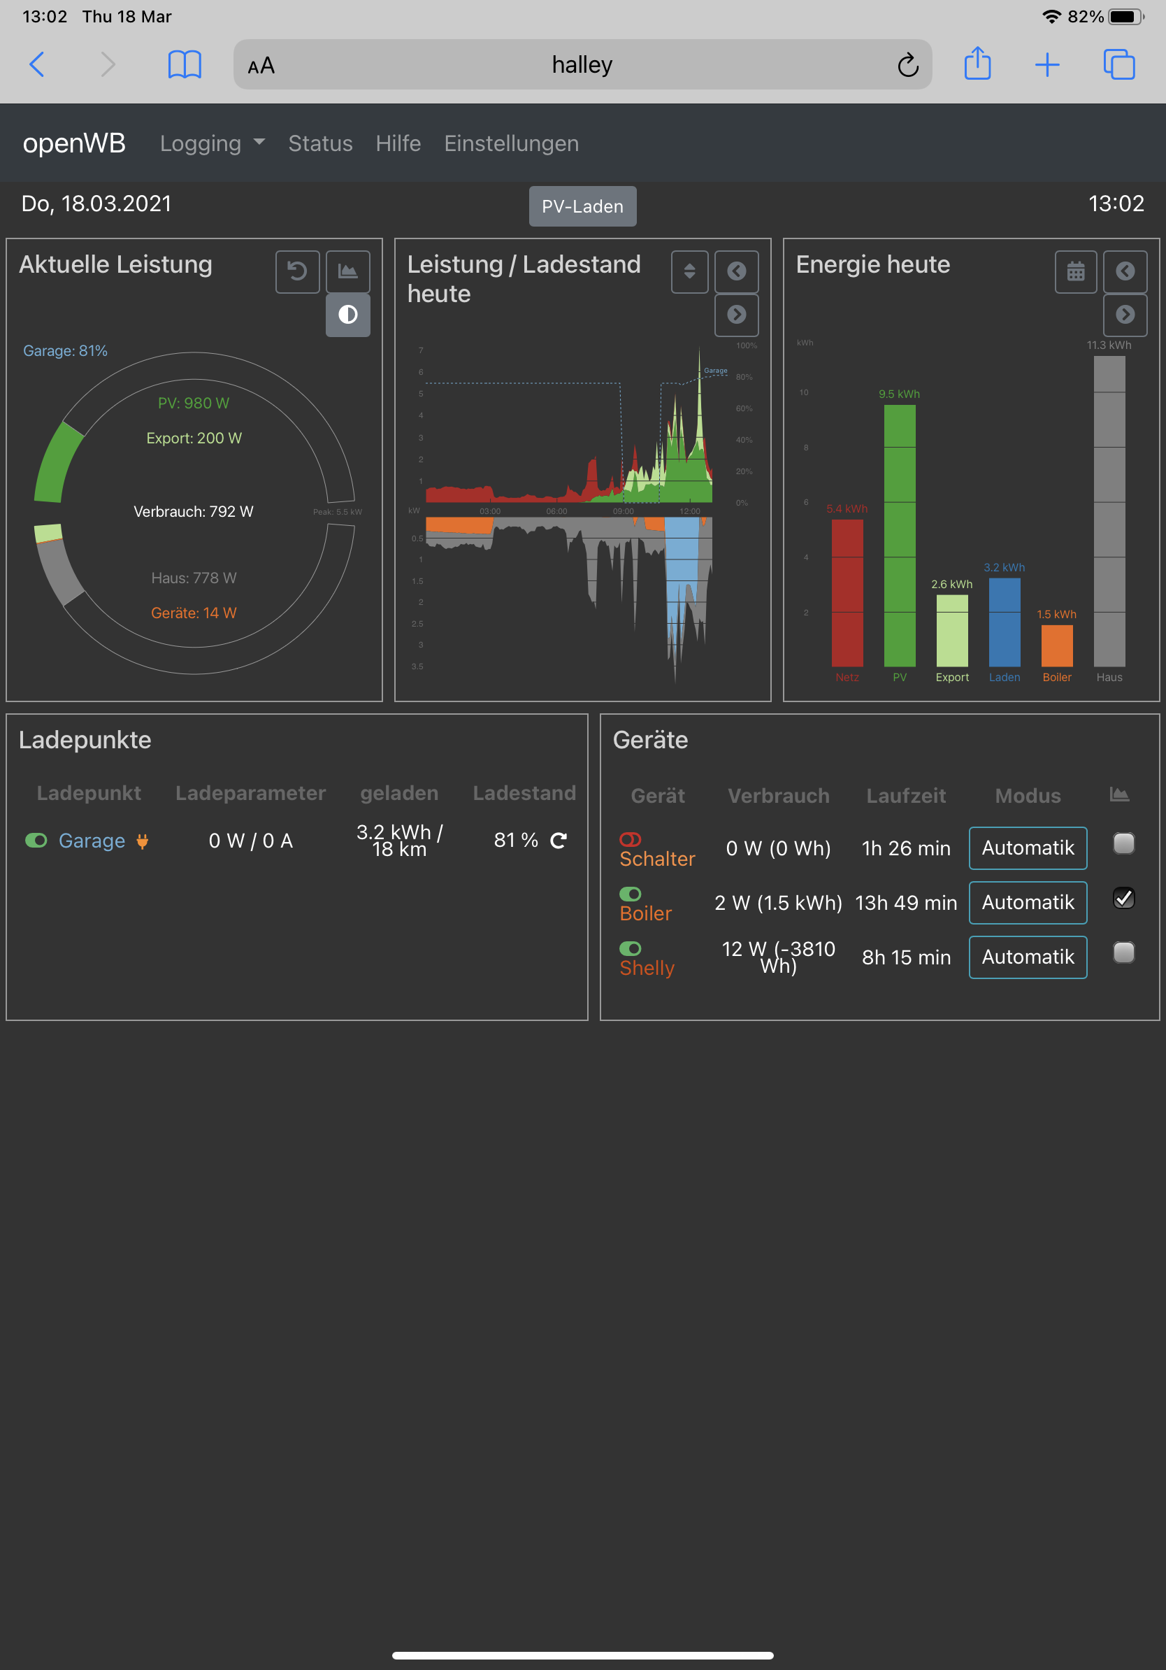Expand the Logging dropdown menu
The height and width of the screenshot is (1670, 1166).
coord(212,143)
